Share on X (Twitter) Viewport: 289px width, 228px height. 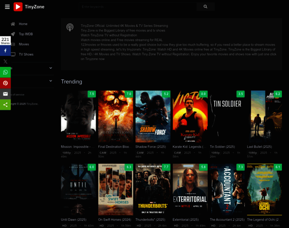(5, 62)
